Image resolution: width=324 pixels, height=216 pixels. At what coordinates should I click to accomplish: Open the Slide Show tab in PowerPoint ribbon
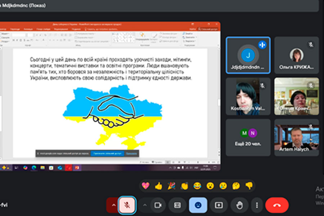[x=43, y=29]
